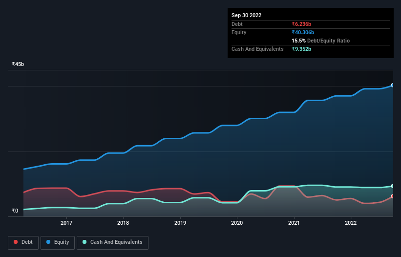Image resolution: width=401 pixels, height=257 pixels.
Task: Click the 2022 x-axis label
Action: [351, 223]
